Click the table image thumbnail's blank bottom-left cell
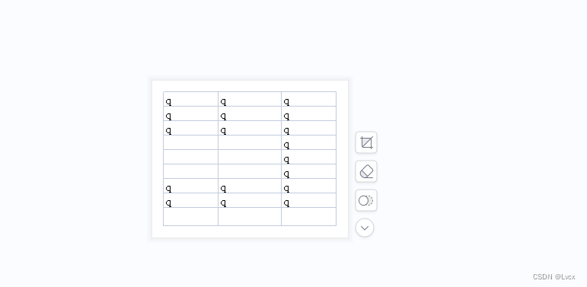587x287 pixels. [x=190, y=217]
